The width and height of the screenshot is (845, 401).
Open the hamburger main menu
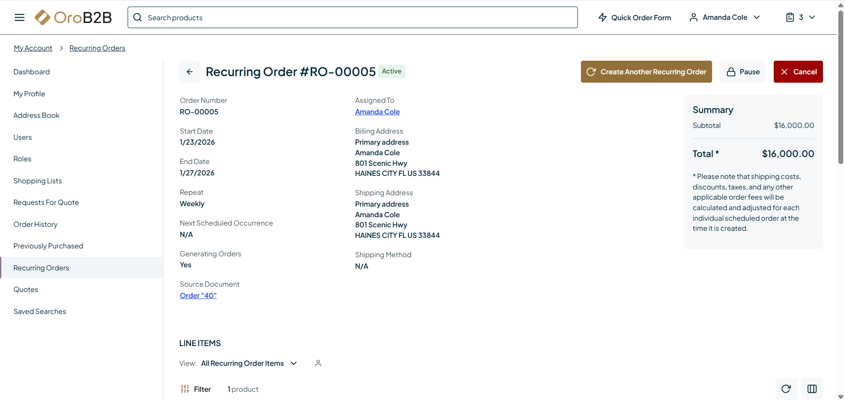pos(19,18)
